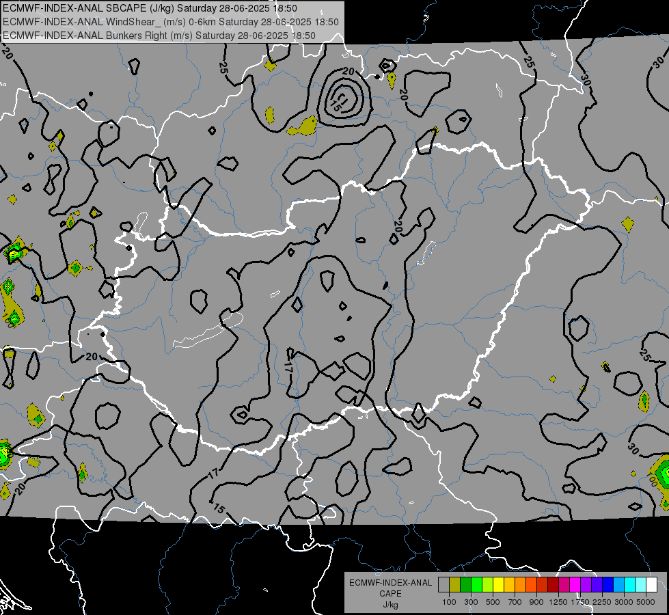Click the 300 legend value
Viewport: 669px width, 615px height.
click(471, 602)
